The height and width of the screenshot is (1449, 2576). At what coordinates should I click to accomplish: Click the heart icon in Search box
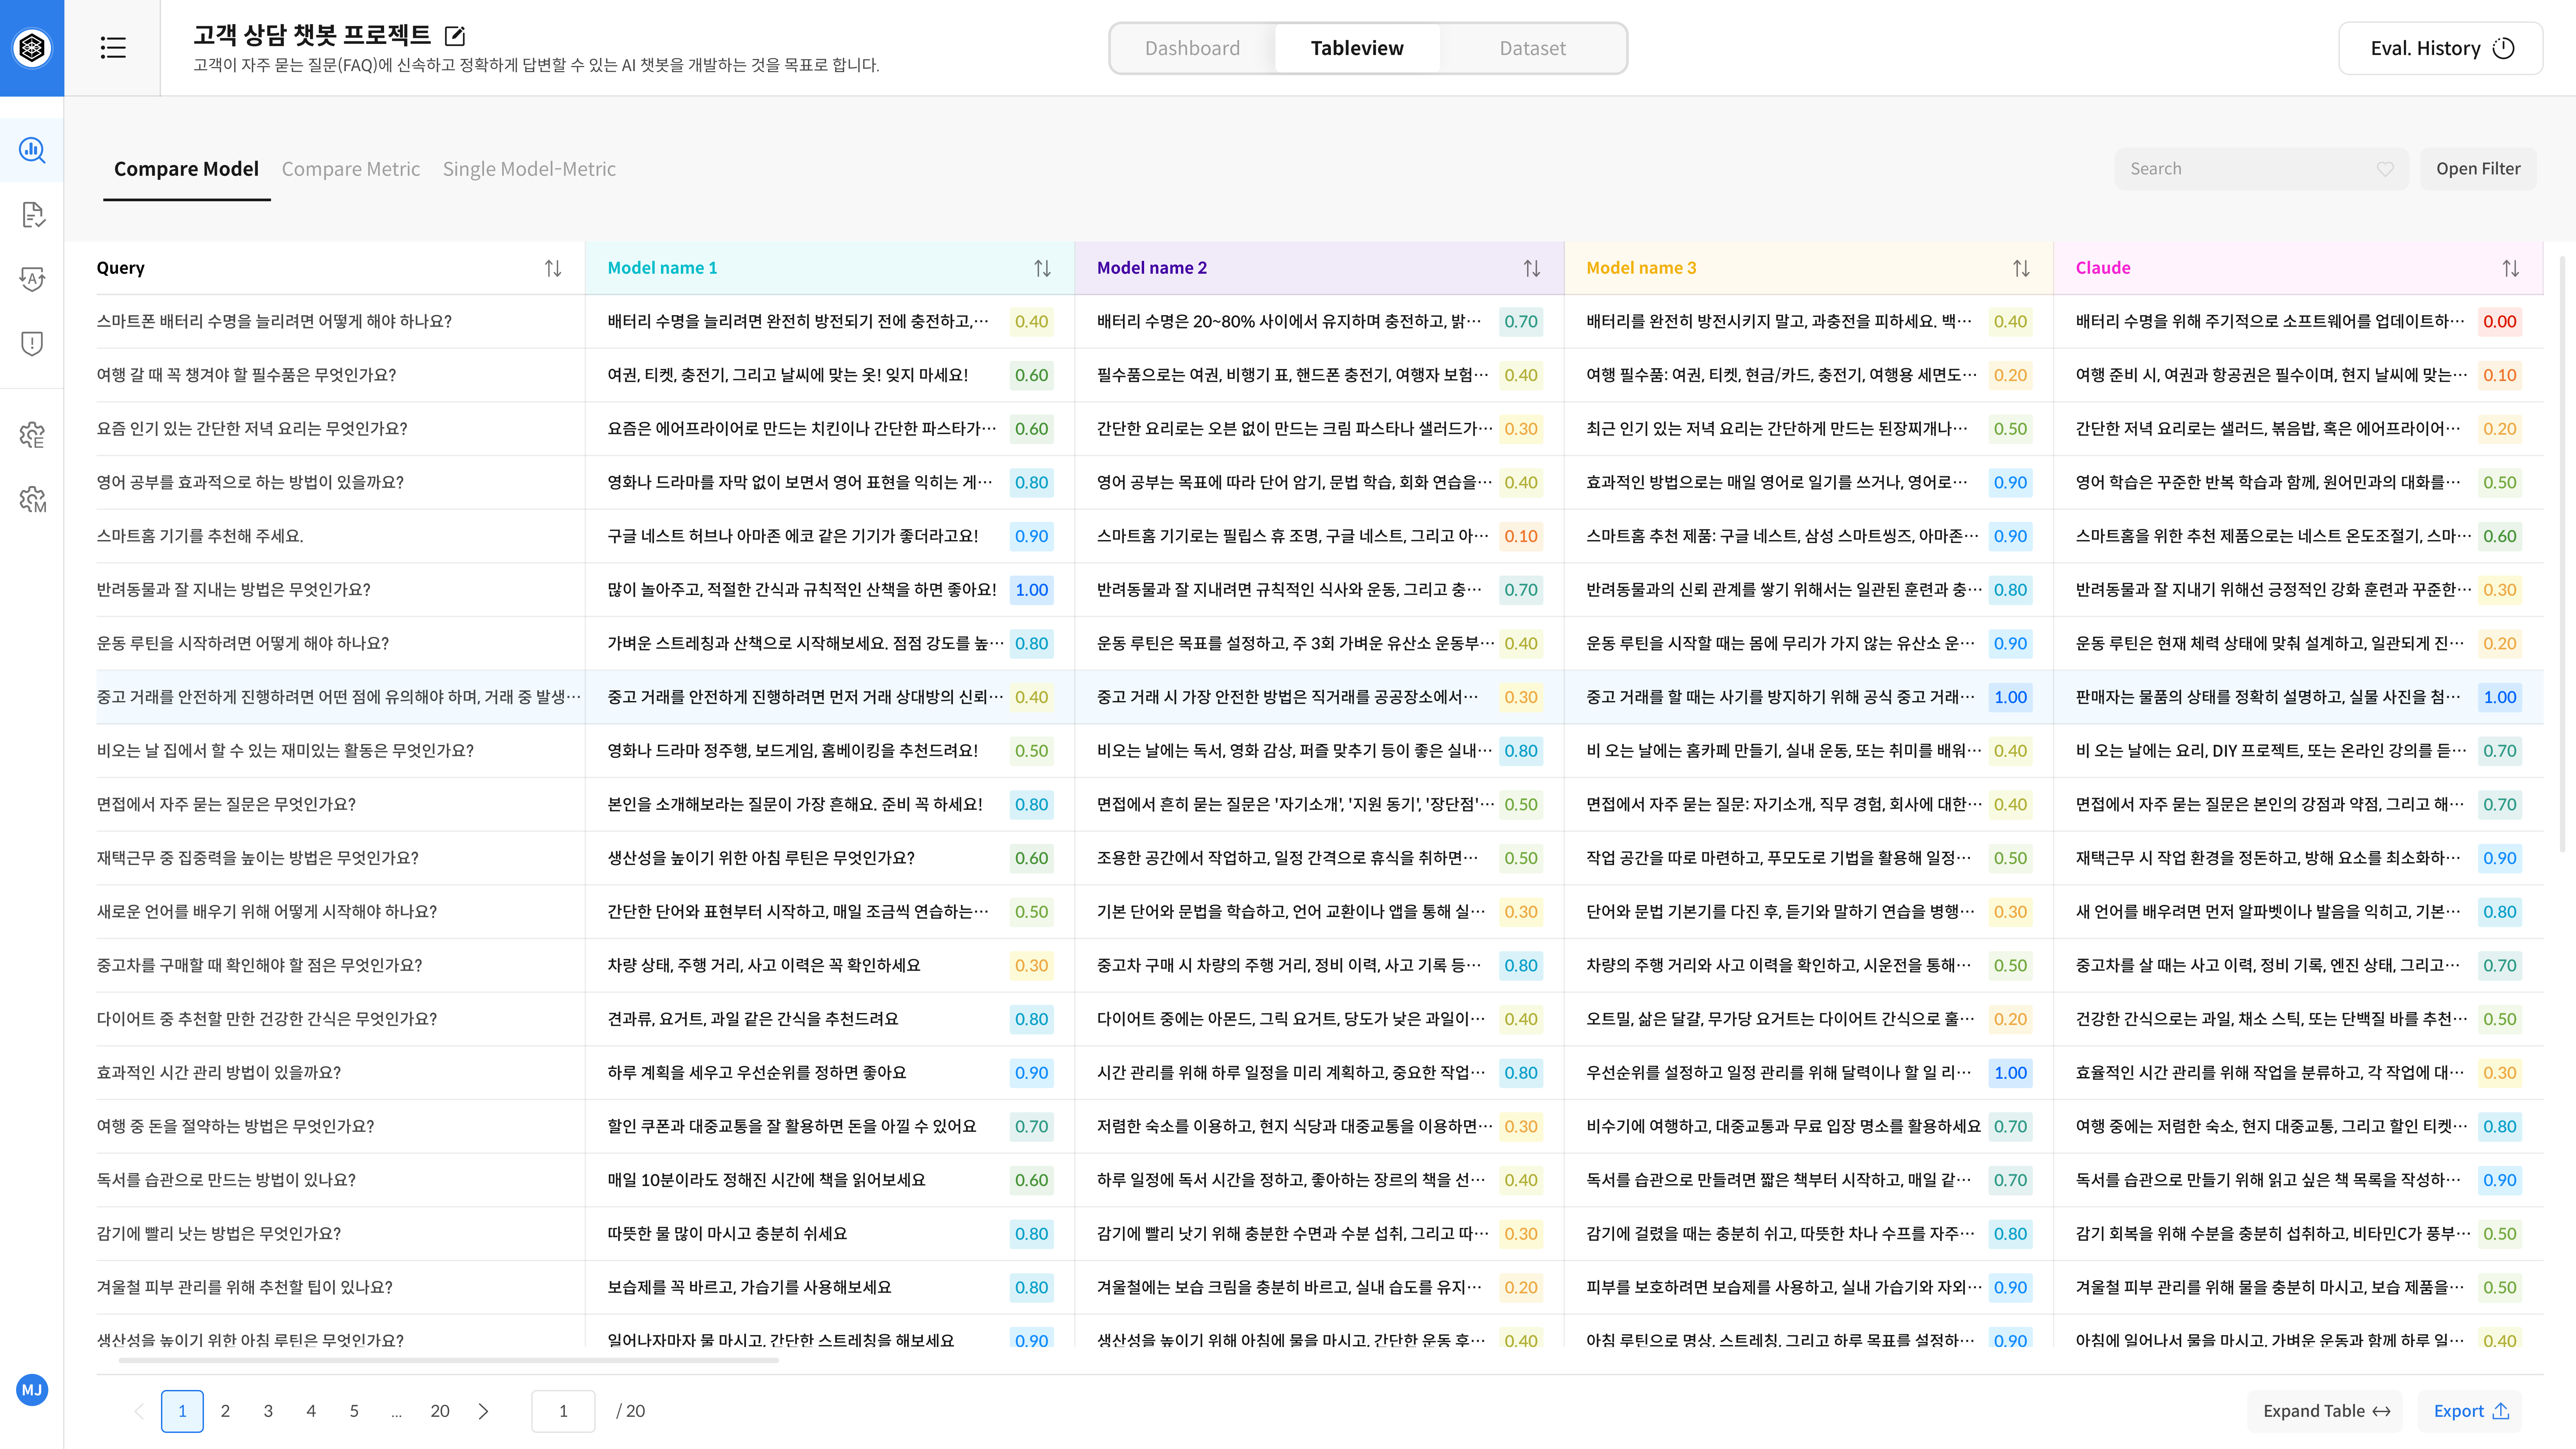(2385, 169)
